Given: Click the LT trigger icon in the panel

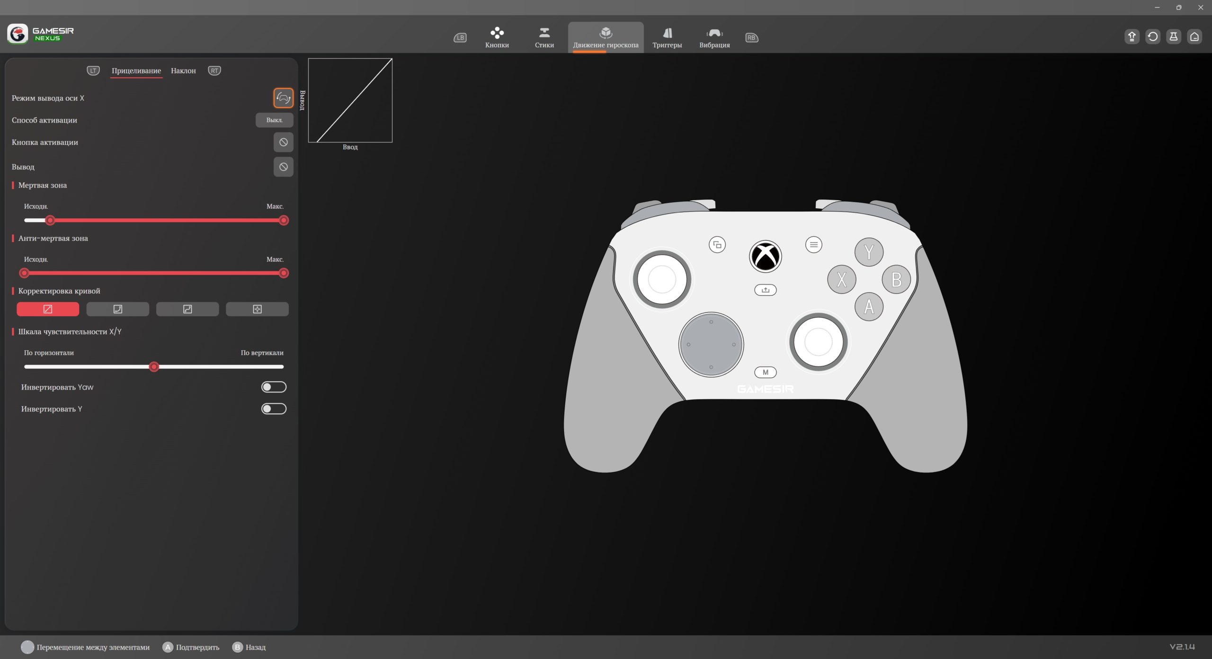Looking at the screenshot, I should click(x=93, y=71).
